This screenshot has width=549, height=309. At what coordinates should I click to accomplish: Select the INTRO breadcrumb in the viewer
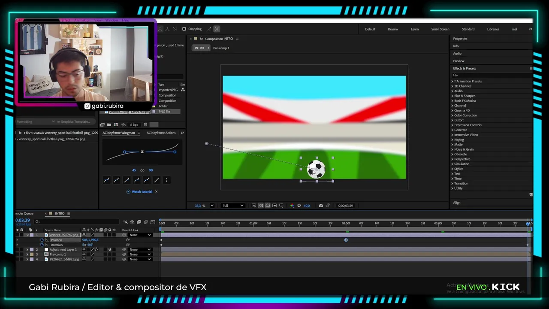(199, 48)
